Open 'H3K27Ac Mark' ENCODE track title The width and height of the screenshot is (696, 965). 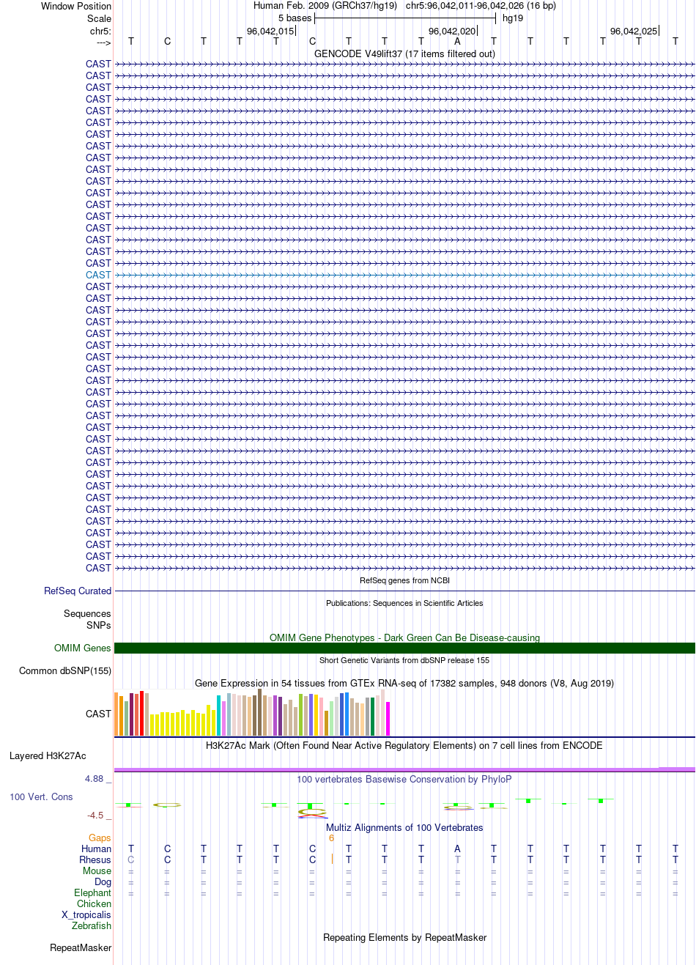pyautogui.click(x=404, y=745)
